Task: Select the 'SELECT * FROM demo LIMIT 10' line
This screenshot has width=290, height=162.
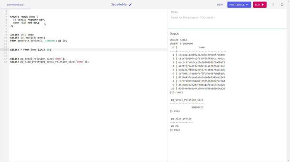Action: 31,50
